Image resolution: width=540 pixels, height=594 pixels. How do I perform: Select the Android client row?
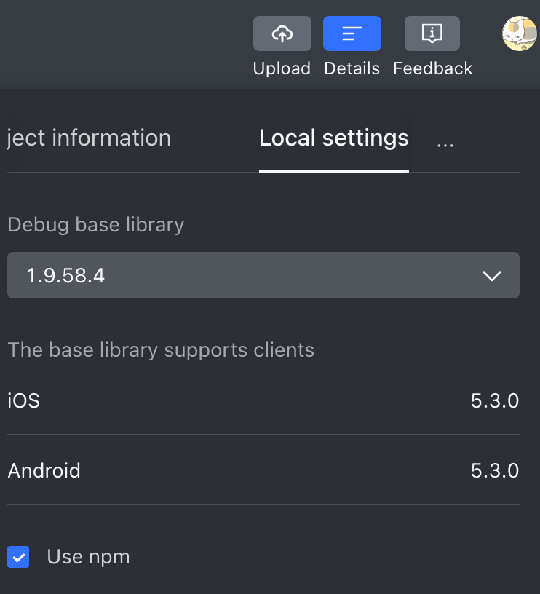[x=263, y=470]
